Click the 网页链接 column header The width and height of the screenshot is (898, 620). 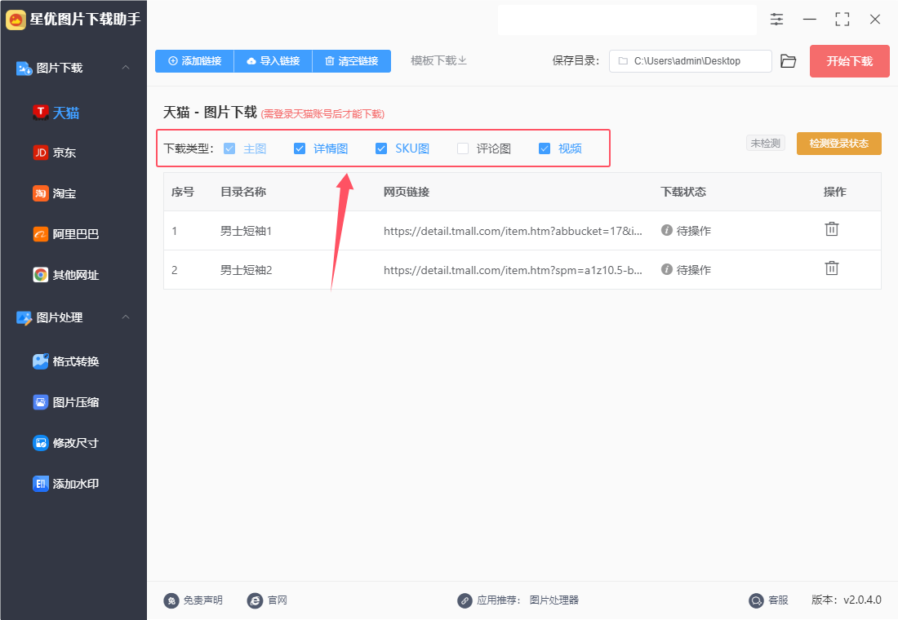pos(407,192)
